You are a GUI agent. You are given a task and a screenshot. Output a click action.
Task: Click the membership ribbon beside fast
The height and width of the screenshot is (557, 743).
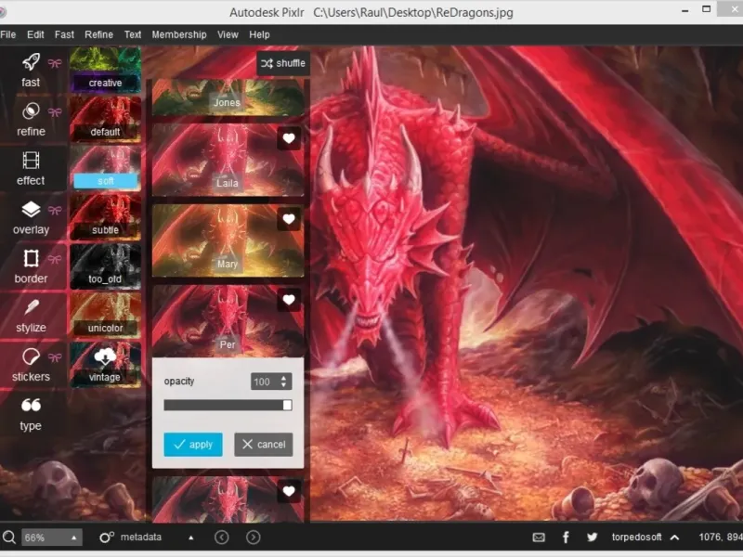pos(55,63)
